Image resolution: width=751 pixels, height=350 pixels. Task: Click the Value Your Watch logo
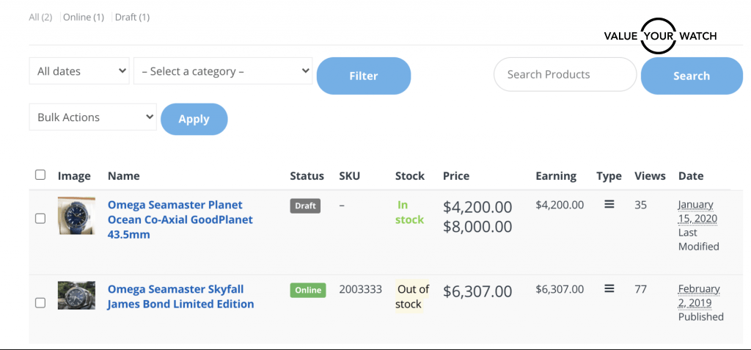pyautogui.click(x=660, y=36)
